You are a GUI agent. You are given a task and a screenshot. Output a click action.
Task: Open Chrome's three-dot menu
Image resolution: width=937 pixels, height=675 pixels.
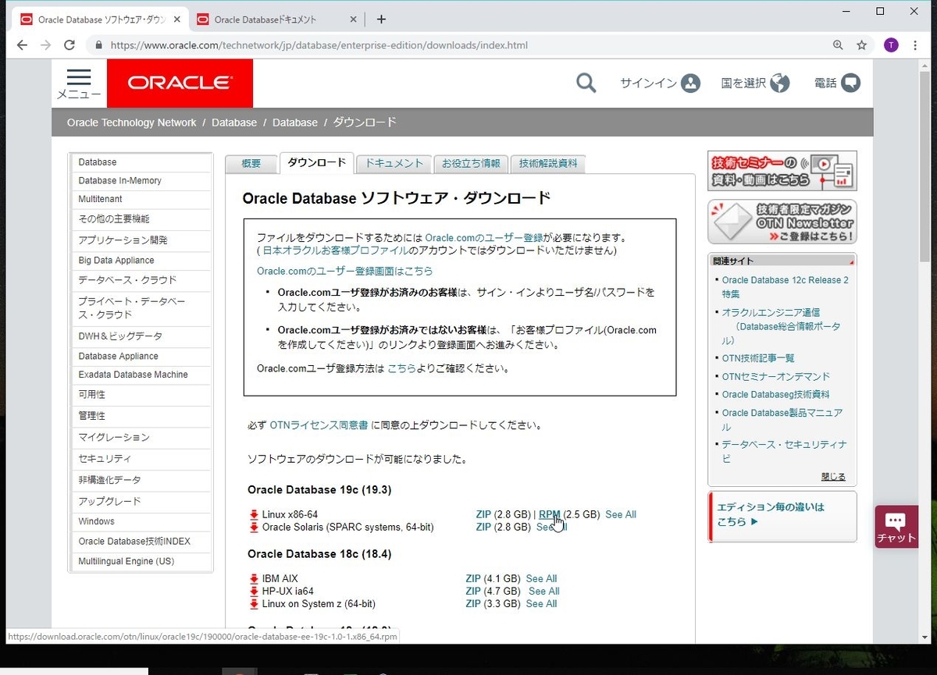click(x=915, y=44)
